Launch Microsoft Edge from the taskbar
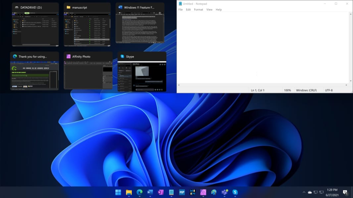Screen dimensions: 353x198 139,192
